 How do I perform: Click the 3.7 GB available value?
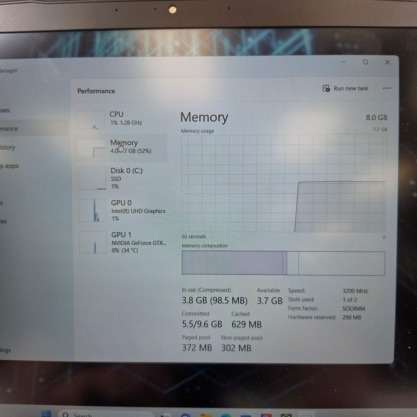[269, 301]
